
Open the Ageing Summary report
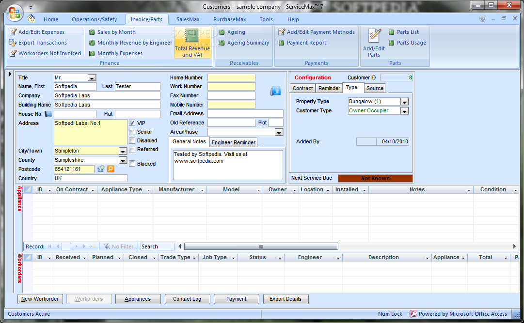point(244,43)
